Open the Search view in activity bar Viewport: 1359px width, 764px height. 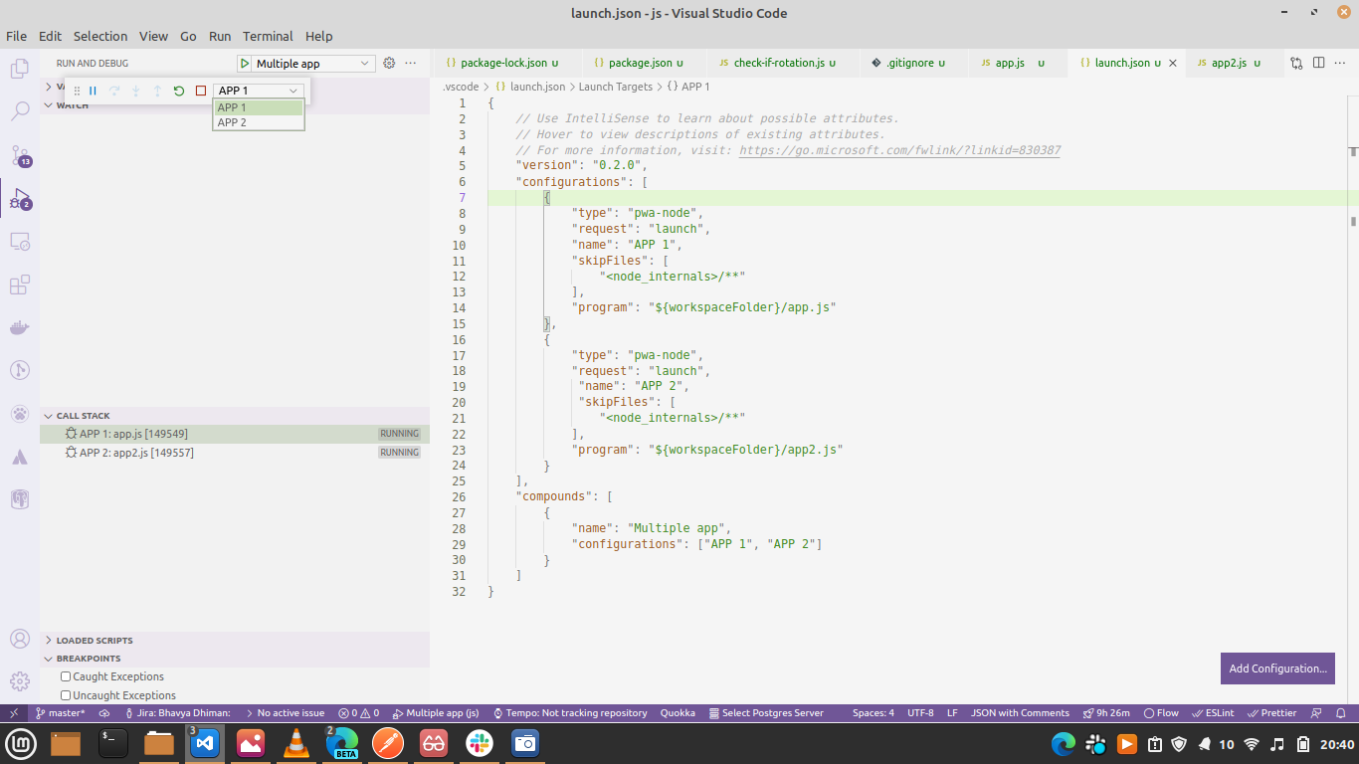pos(19,111)
